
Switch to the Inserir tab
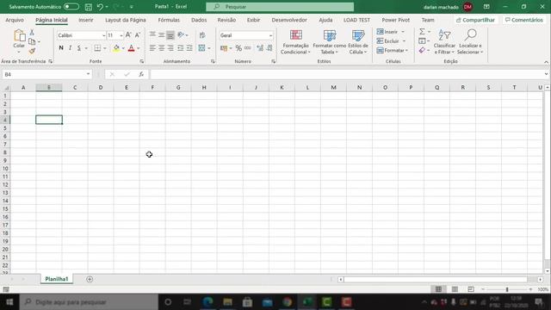(86, 20)
